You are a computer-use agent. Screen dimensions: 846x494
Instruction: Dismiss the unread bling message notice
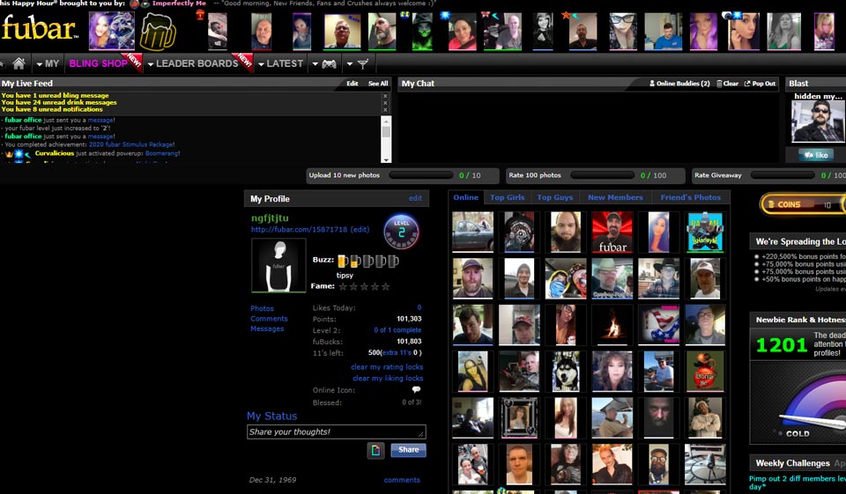coord(385,95)
